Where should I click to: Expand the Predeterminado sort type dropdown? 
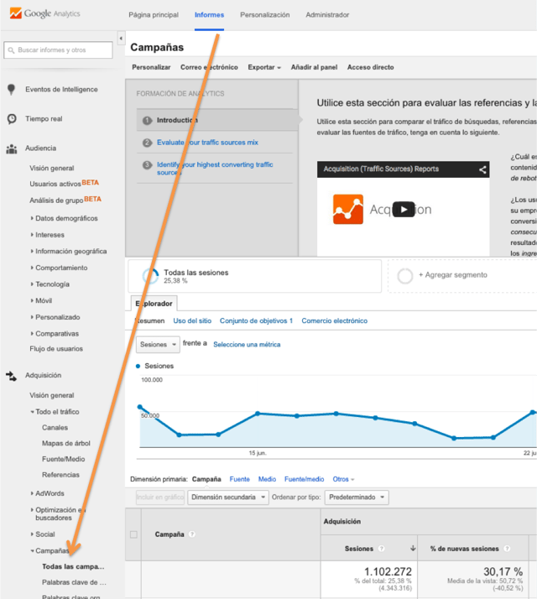tap(357, 497)
